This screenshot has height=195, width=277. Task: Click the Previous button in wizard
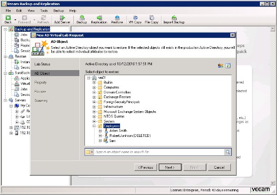[x=145, y=167]
